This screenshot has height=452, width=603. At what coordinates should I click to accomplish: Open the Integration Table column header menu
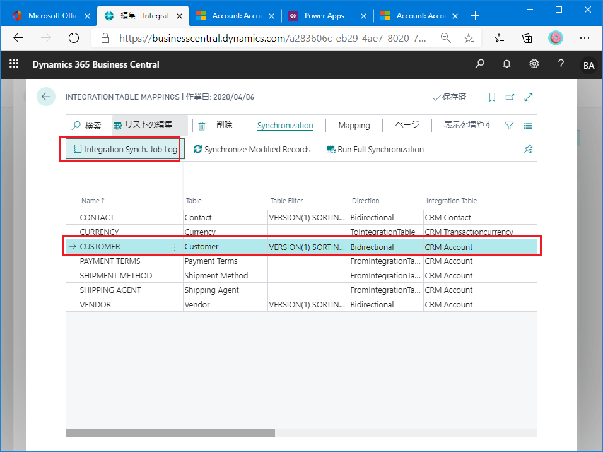452,201
